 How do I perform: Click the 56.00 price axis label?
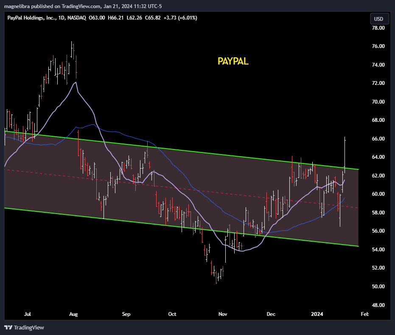point(378,231)
